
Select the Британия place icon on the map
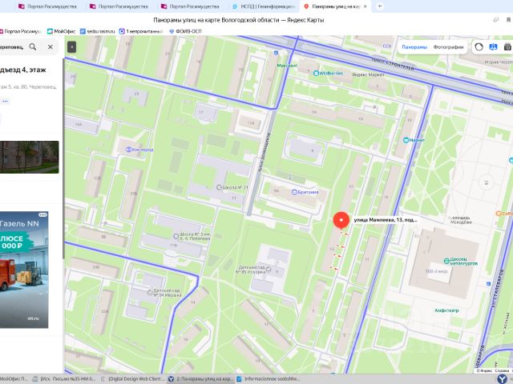point(294,192)
